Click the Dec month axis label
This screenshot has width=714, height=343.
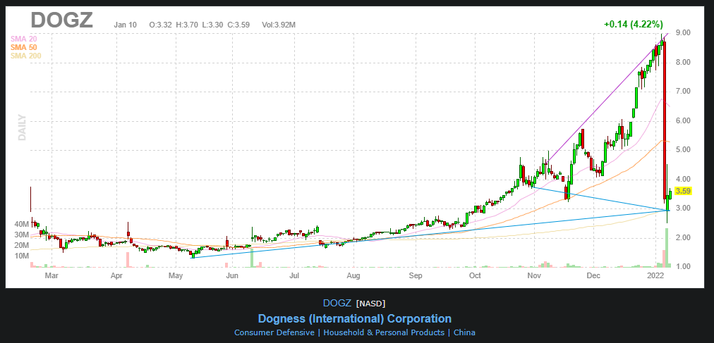(x=593, y=275)
